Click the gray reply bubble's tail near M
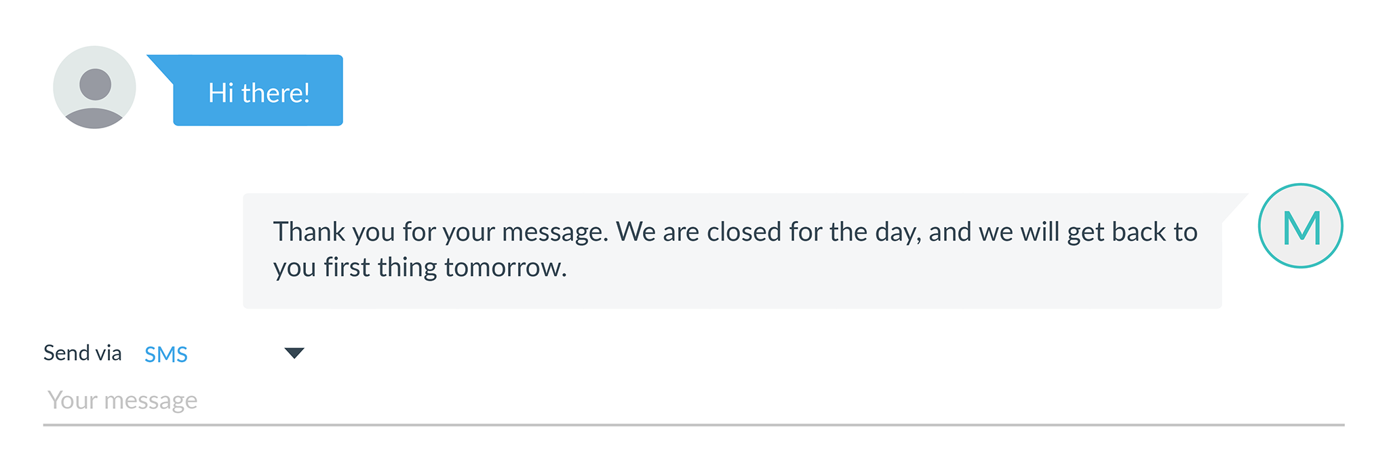Image resolution: width=1389 pixels, height=476 pixels. click(x=1234, y=205)
